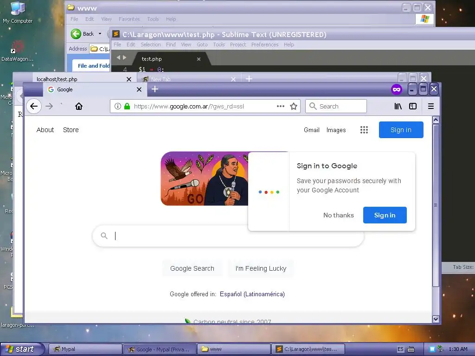Image resolution: width=475 pixels, height=356 pixels.
Task: Open Preferences menu in Sublime Text
Action: pos(265,44)
